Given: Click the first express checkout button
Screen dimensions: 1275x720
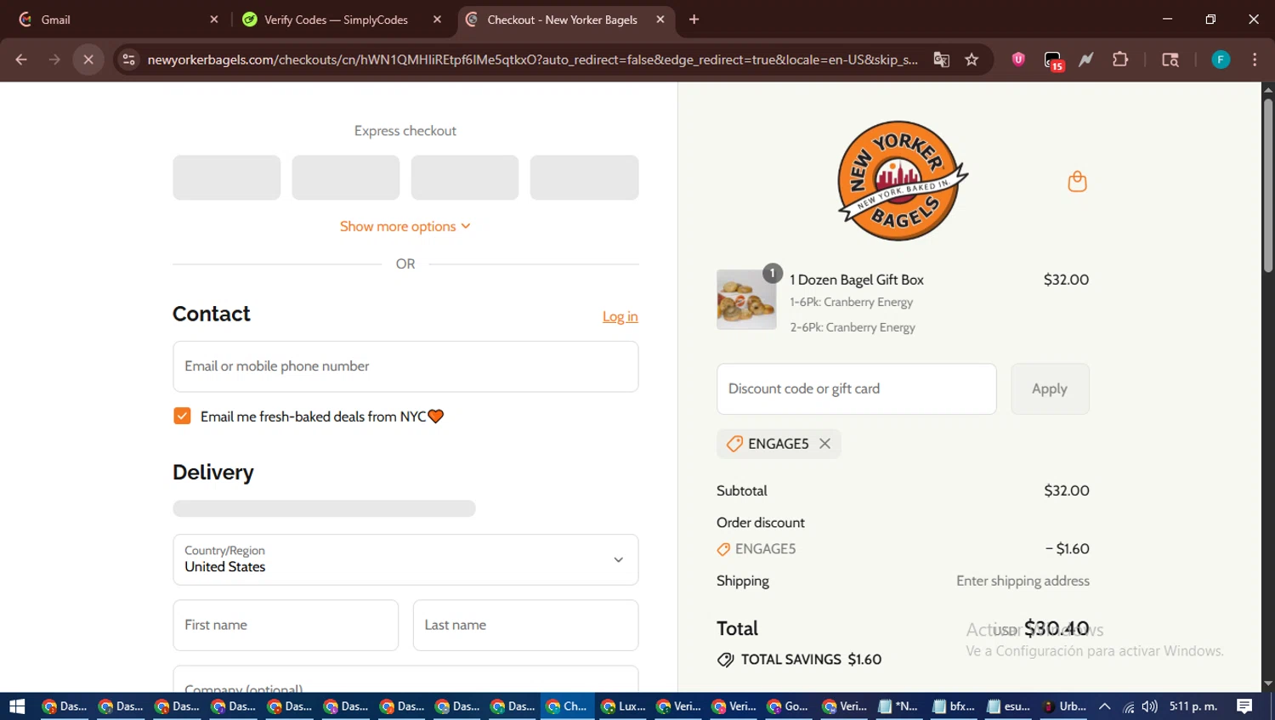Looking at the screenshot, I should tap(227, 178).
